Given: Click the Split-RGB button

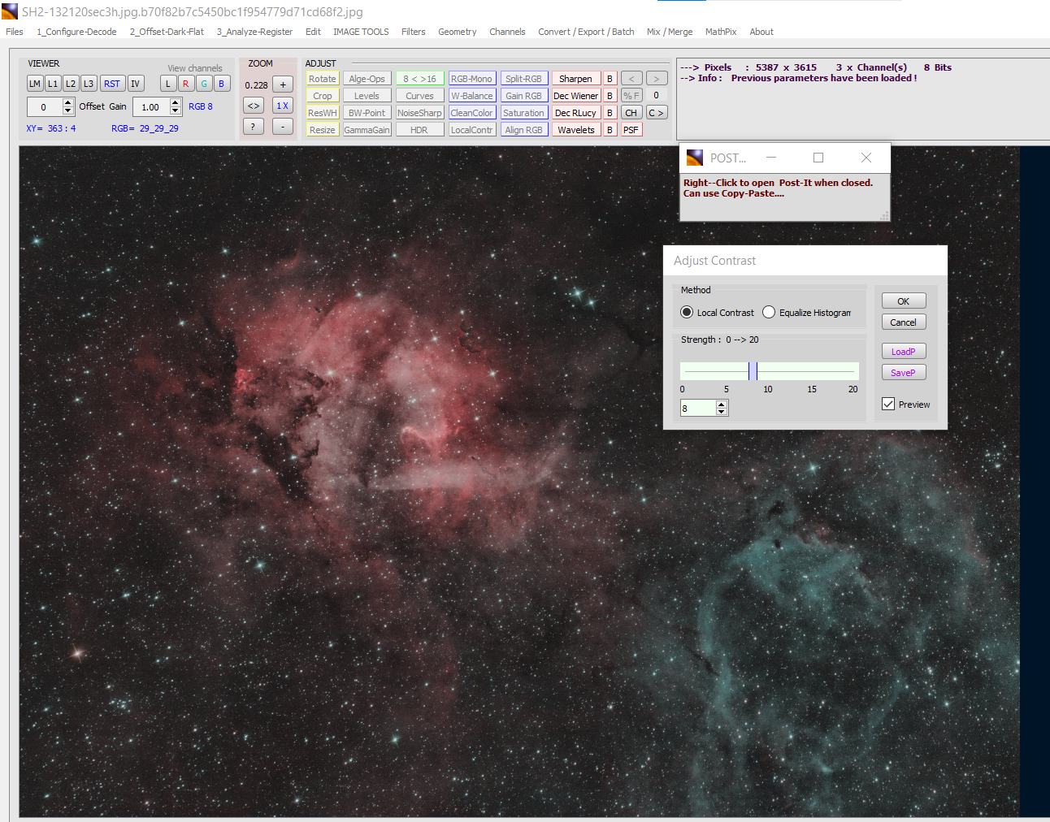Looking at the screenshot, I should tap(524, 79).
